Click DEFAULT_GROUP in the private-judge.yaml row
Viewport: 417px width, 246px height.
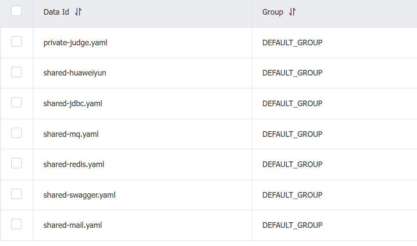pyautogui.click(x=292, y=43)
